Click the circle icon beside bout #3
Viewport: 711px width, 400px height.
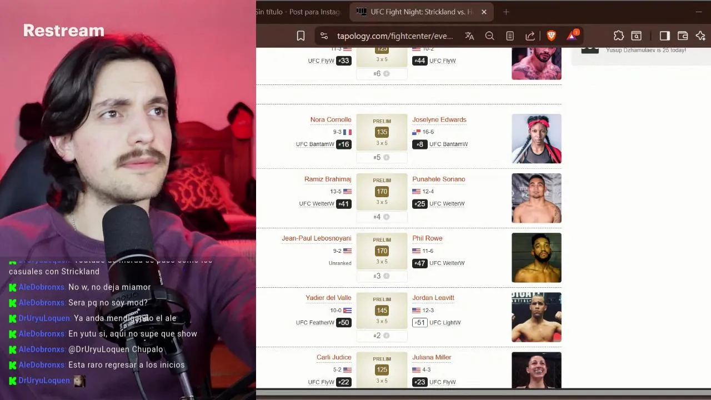click(386, 276)
